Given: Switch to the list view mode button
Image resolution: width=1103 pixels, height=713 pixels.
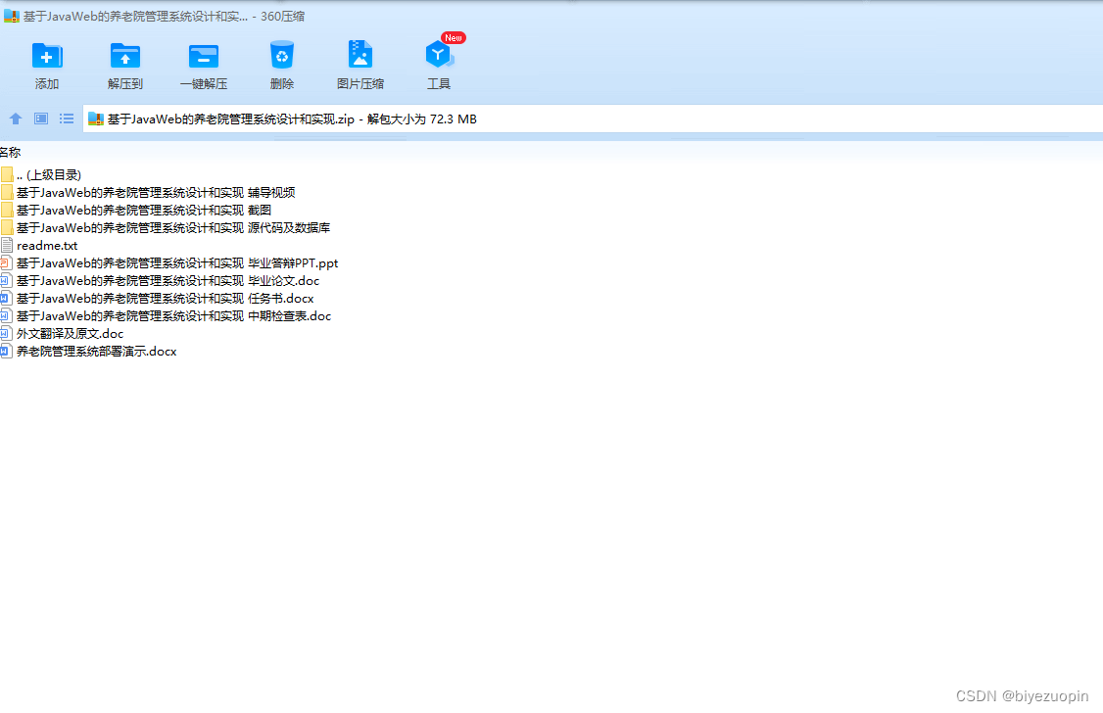Looking at the screenshot, I should point(67,119).
